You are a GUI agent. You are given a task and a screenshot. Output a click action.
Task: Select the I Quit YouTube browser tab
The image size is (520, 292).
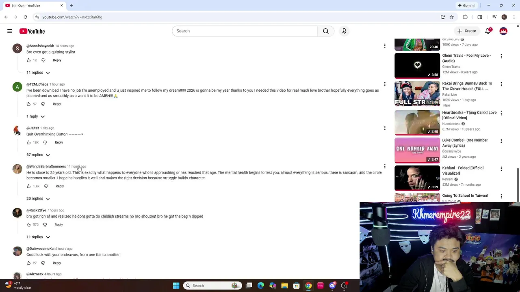point(34,6)
